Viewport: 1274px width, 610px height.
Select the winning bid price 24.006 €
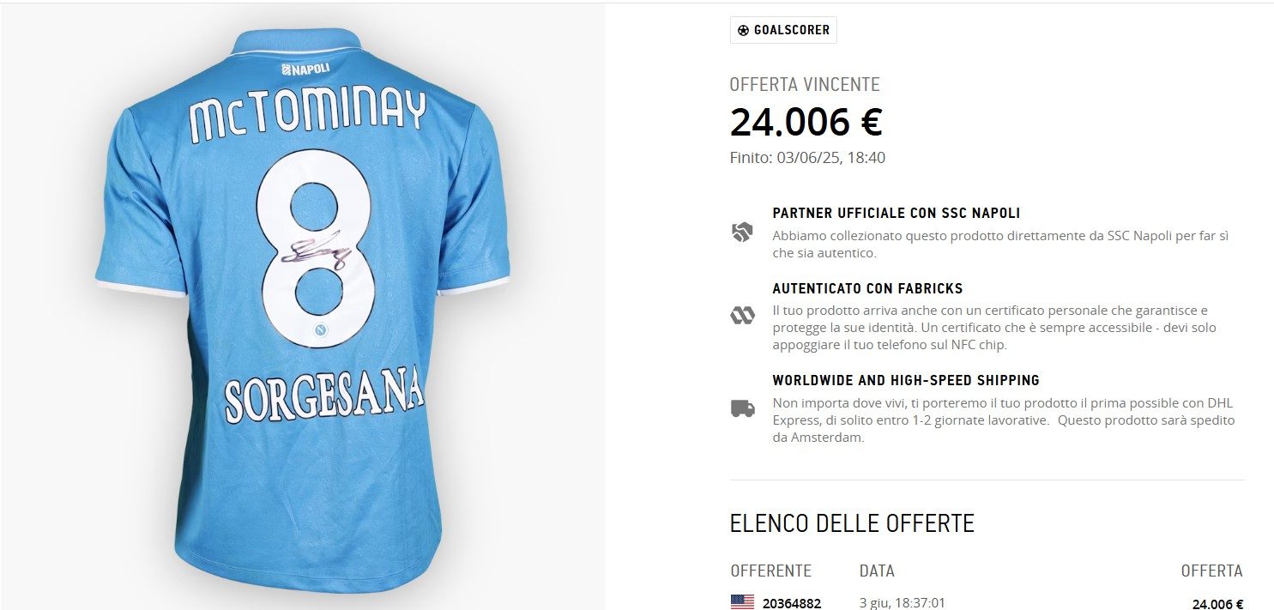[x=807, y=122]
